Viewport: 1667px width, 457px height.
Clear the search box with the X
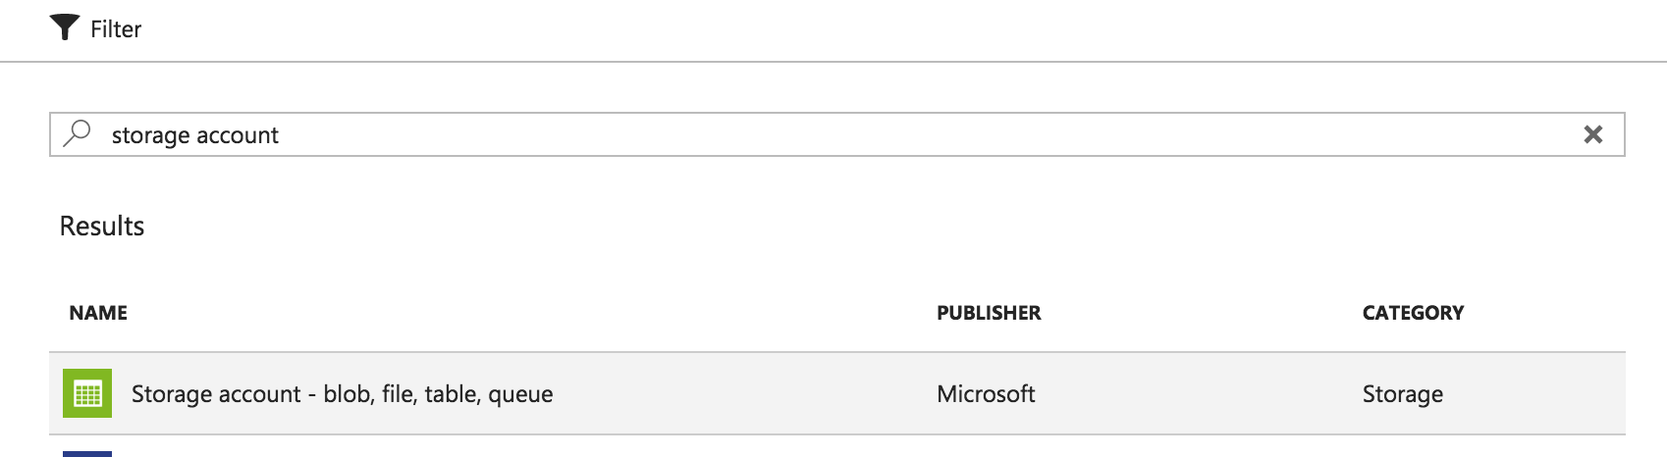[x=1592, y=134]
